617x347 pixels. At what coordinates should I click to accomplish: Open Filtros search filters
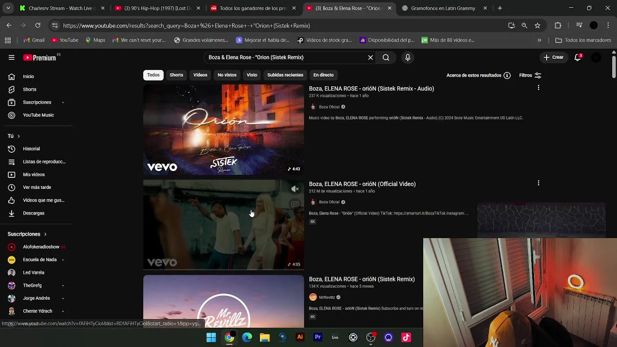point(530,75)
